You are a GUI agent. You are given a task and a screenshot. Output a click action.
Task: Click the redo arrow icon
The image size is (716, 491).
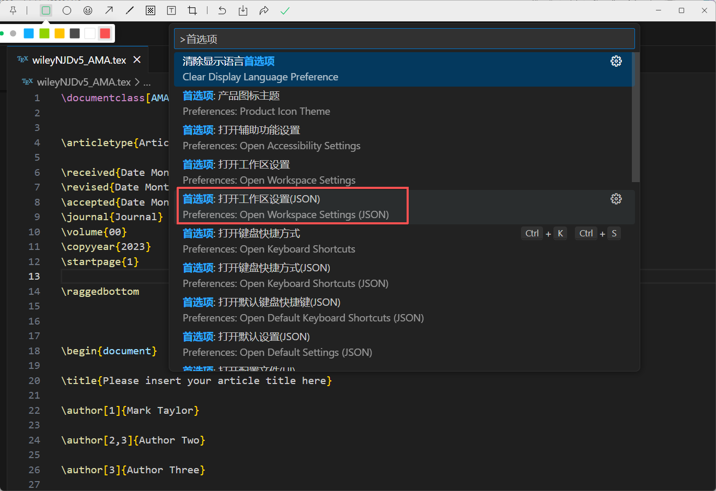coord(264,10)
